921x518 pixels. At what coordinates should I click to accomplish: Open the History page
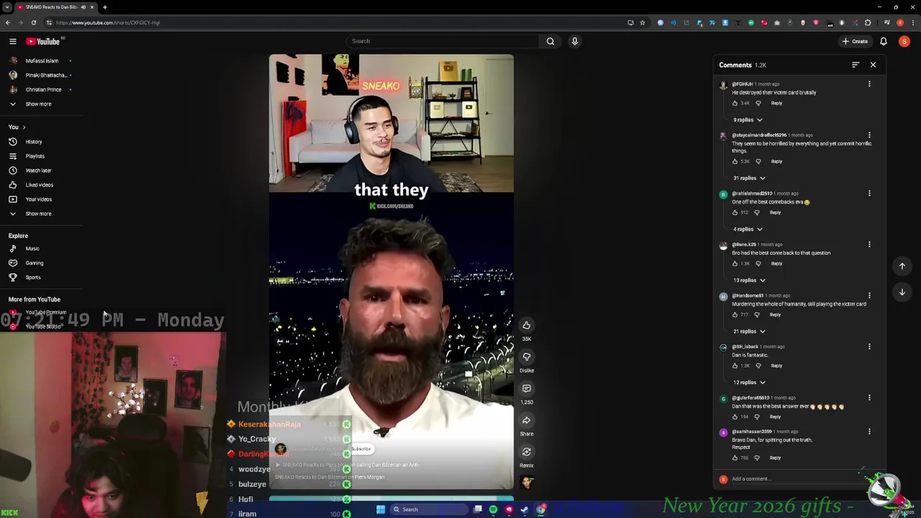click(x=34, y=142)
